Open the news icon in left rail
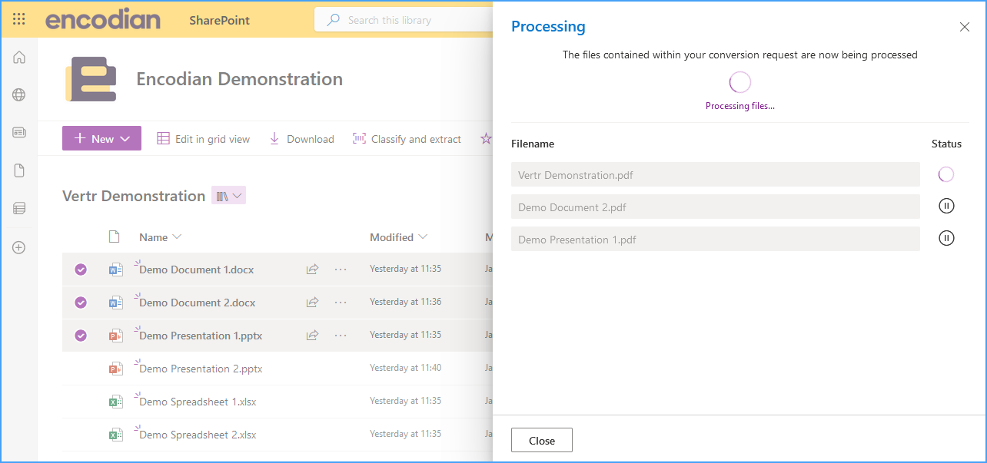 (19, 133)
